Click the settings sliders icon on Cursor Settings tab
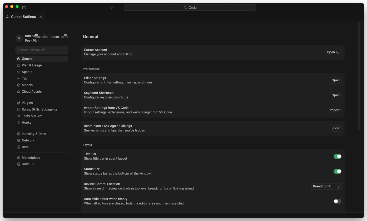367x221 pixels. tap(7, 17)
